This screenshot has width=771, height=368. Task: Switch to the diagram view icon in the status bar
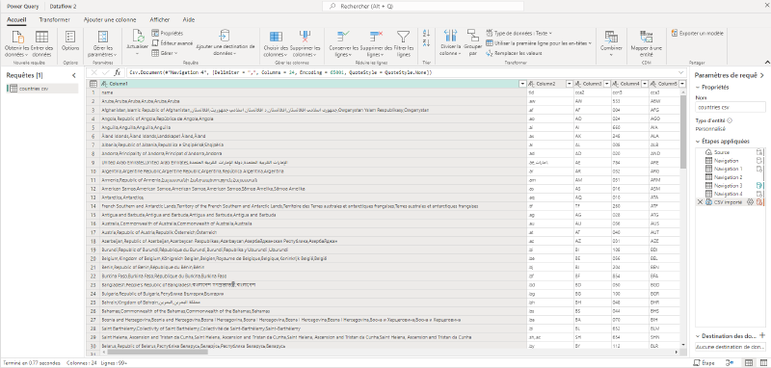731,362
